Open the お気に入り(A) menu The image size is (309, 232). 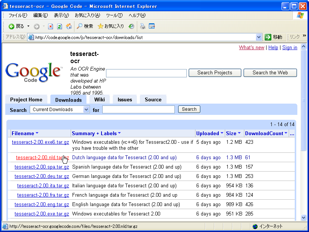pos(88,15)
